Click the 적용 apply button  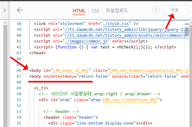[175, 10]
